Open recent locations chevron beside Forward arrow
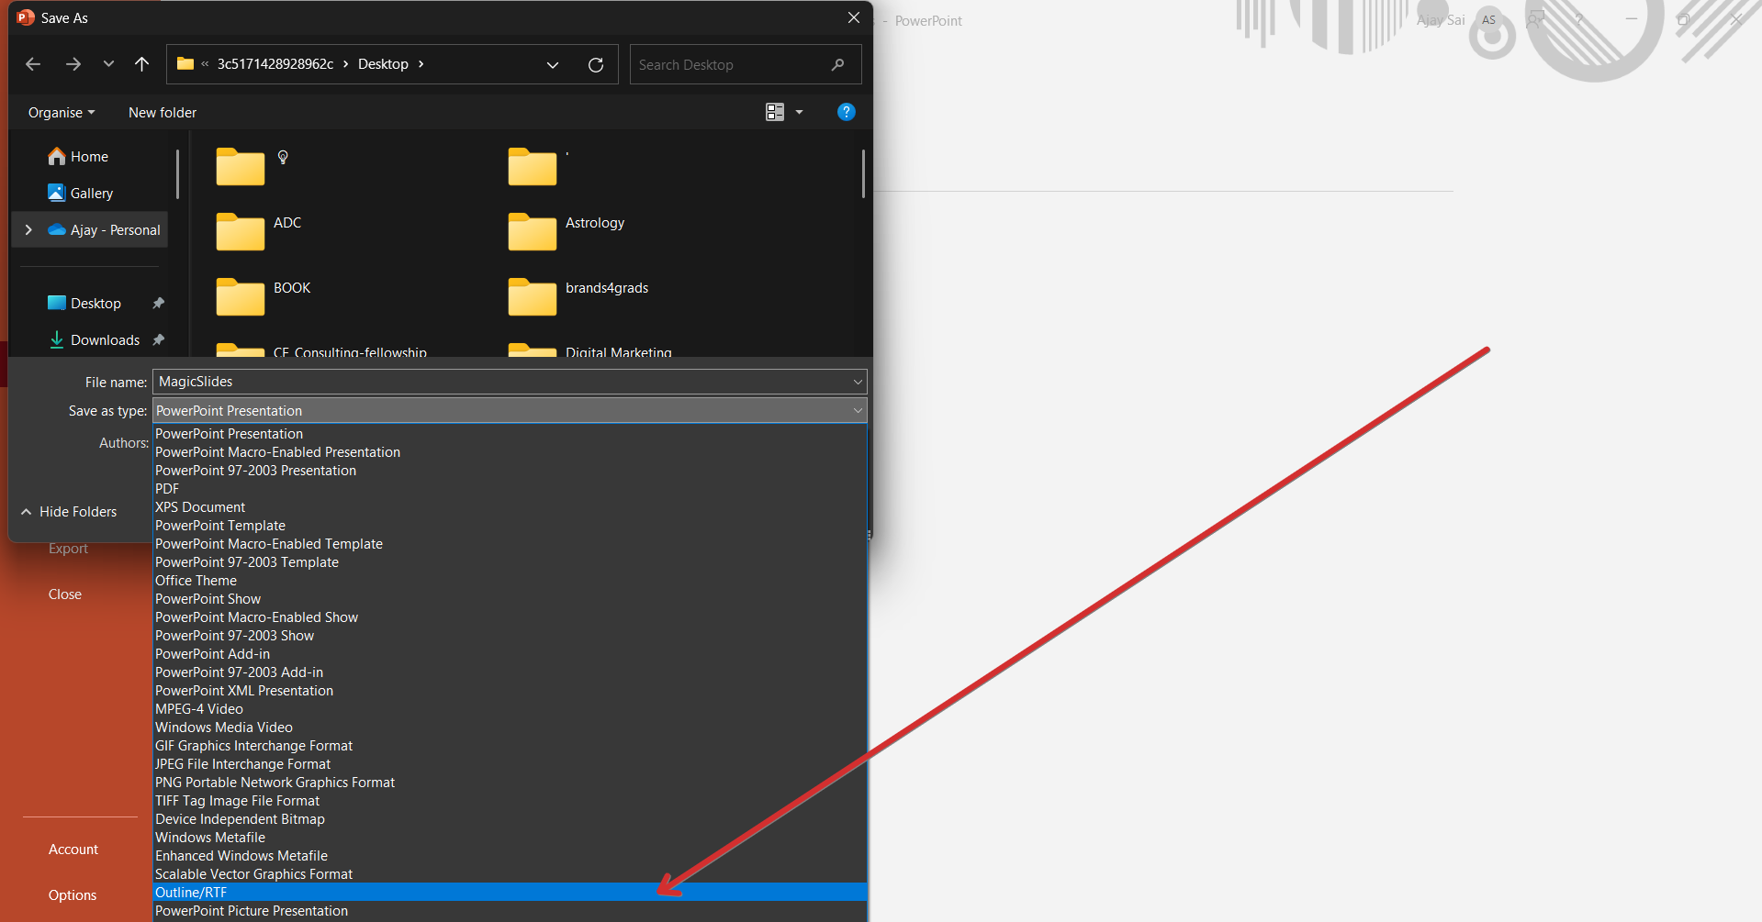This screenshot has width=1762, height=922. pyautogui.click(x=108, y=64)
